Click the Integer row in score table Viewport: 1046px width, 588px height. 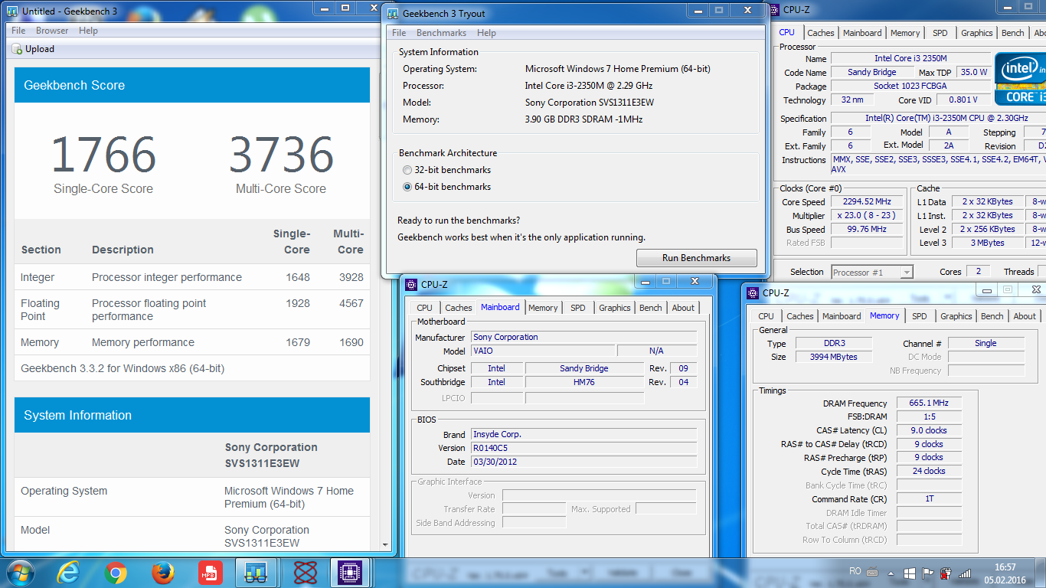pyautogui.click(x=192, y=277)
